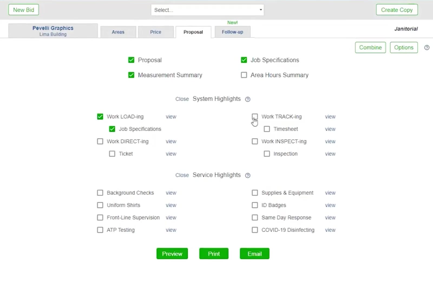This screenshot has width=433, height=301.
Task: Uncheck Job Specifications under Work LOAD-ing
Action: click(112, 129)
